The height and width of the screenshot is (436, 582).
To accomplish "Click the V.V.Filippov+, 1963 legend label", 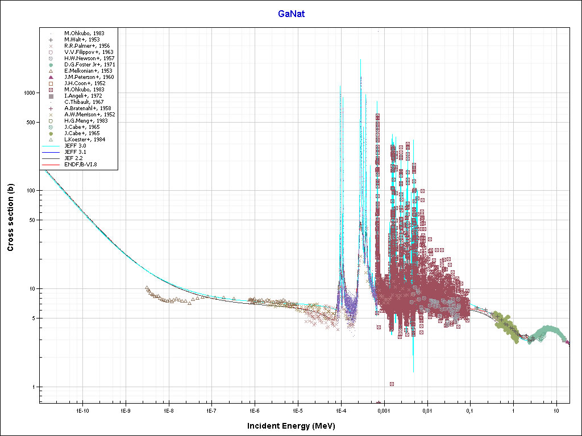I will pos(88,52).
